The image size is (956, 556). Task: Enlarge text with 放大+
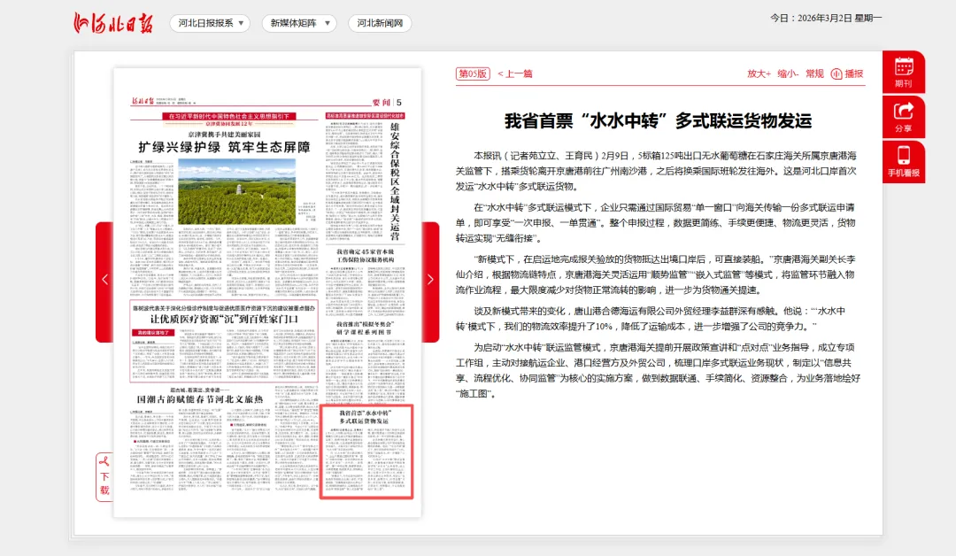pos(759,73)
